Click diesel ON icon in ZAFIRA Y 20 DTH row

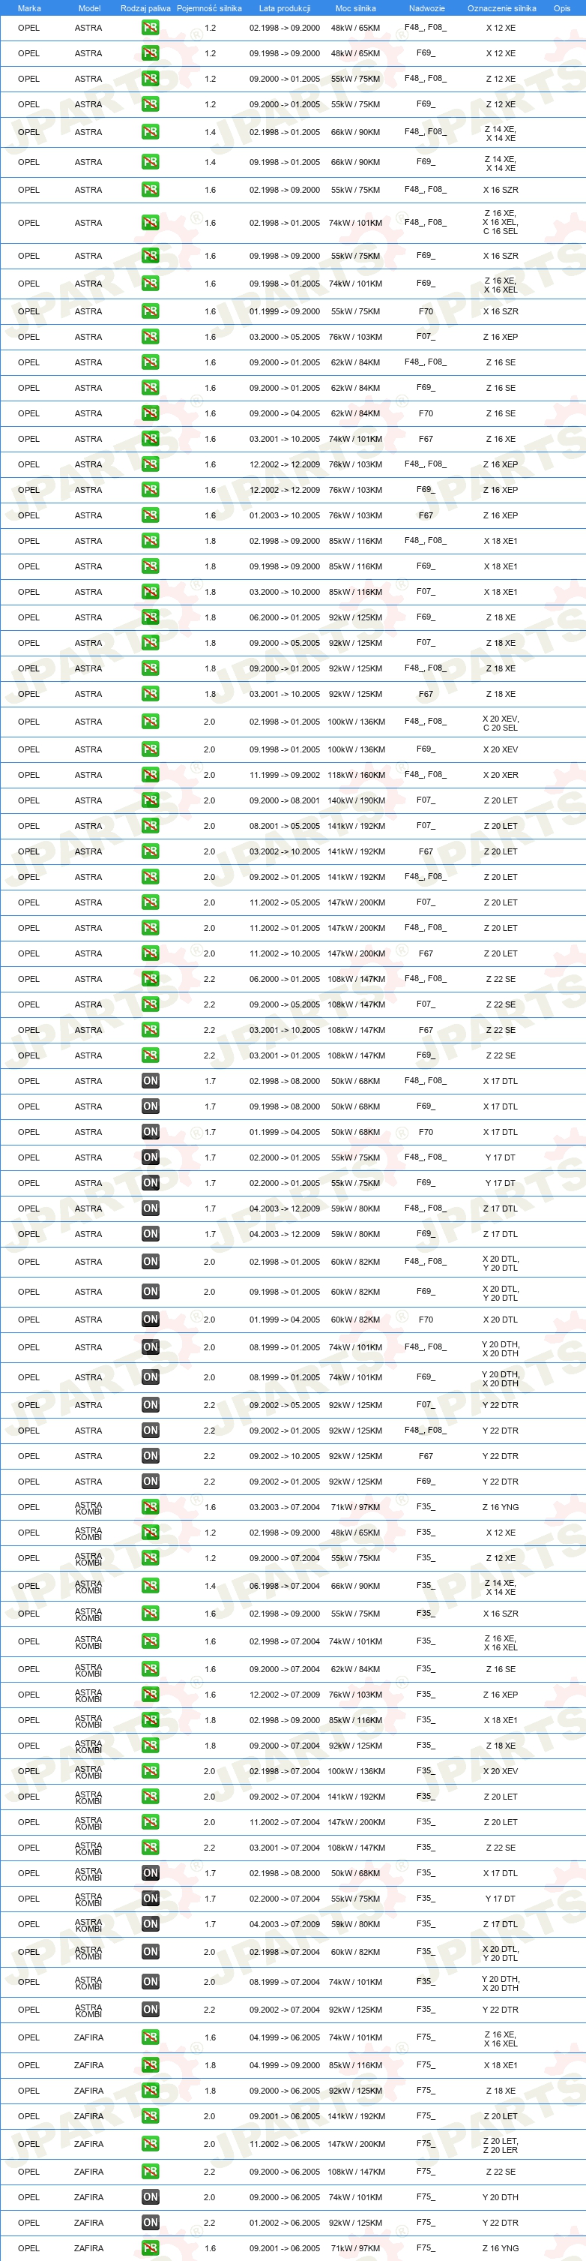150,2197
